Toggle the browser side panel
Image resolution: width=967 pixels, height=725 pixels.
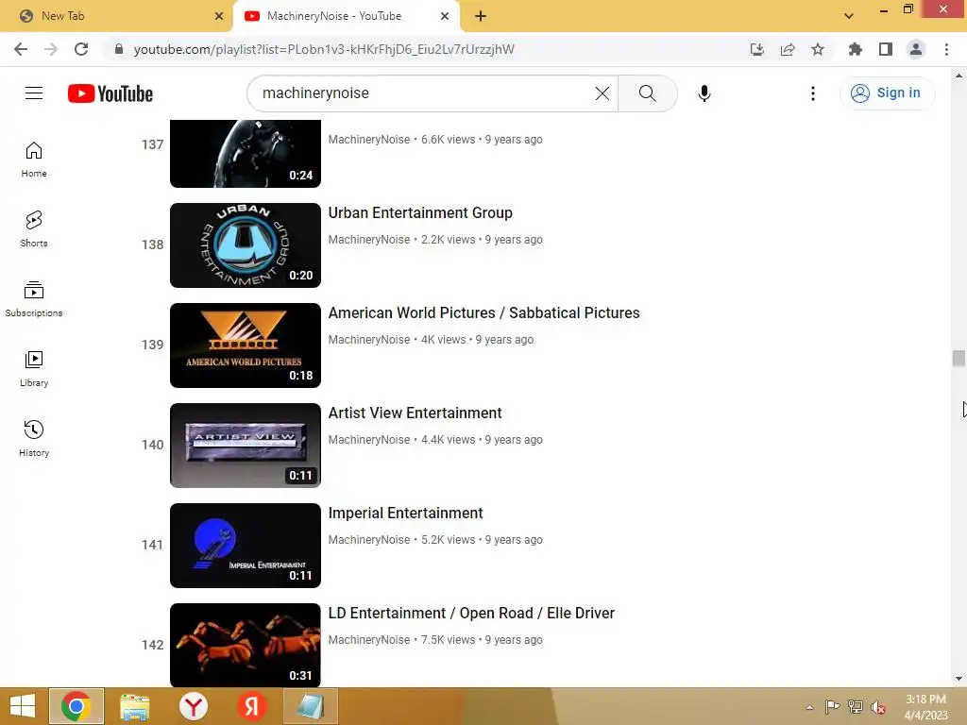click(886, 49)
